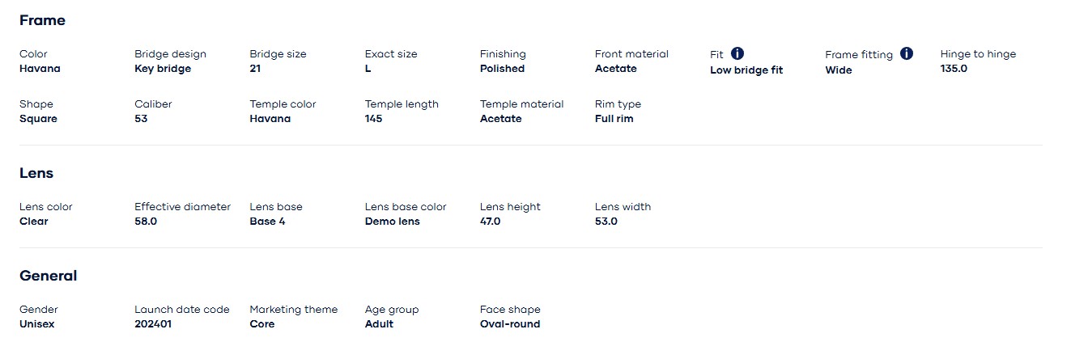Click the General section heading
The image size is (1071, 342).
[49, 276]
